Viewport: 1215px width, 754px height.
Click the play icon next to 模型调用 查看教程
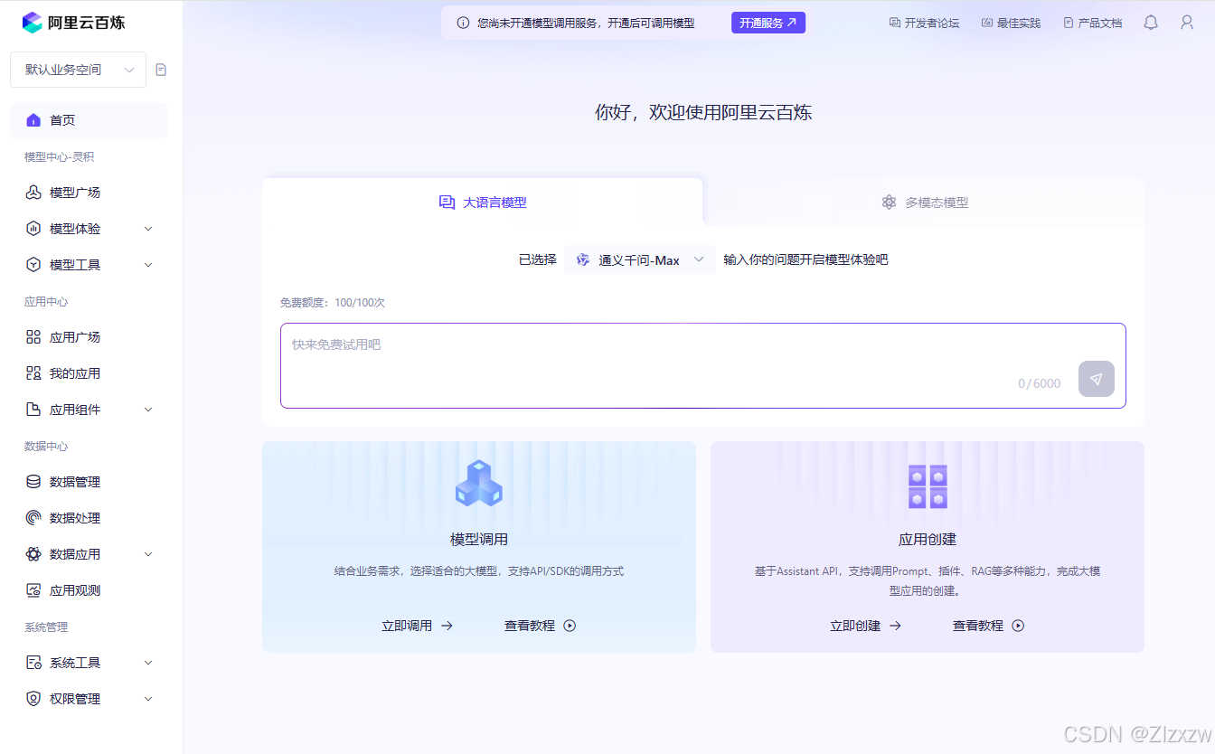coord(570,626)
